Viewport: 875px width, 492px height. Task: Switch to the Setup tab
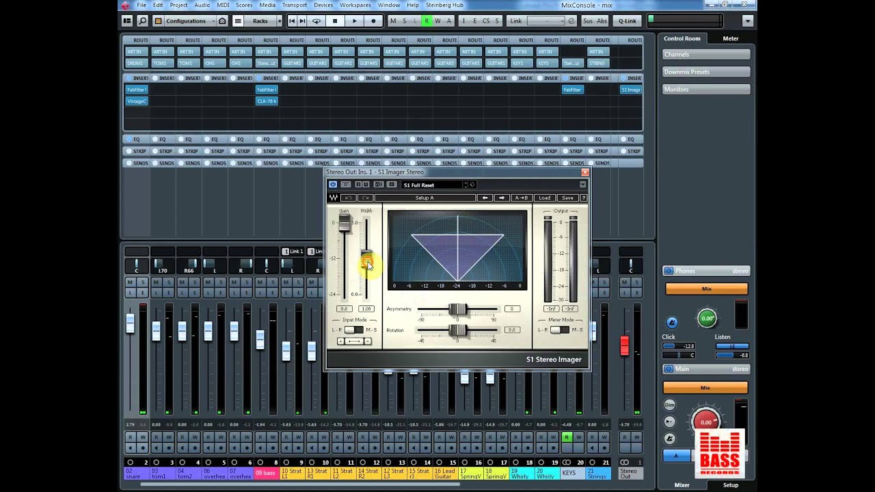(x=731, y=485)
